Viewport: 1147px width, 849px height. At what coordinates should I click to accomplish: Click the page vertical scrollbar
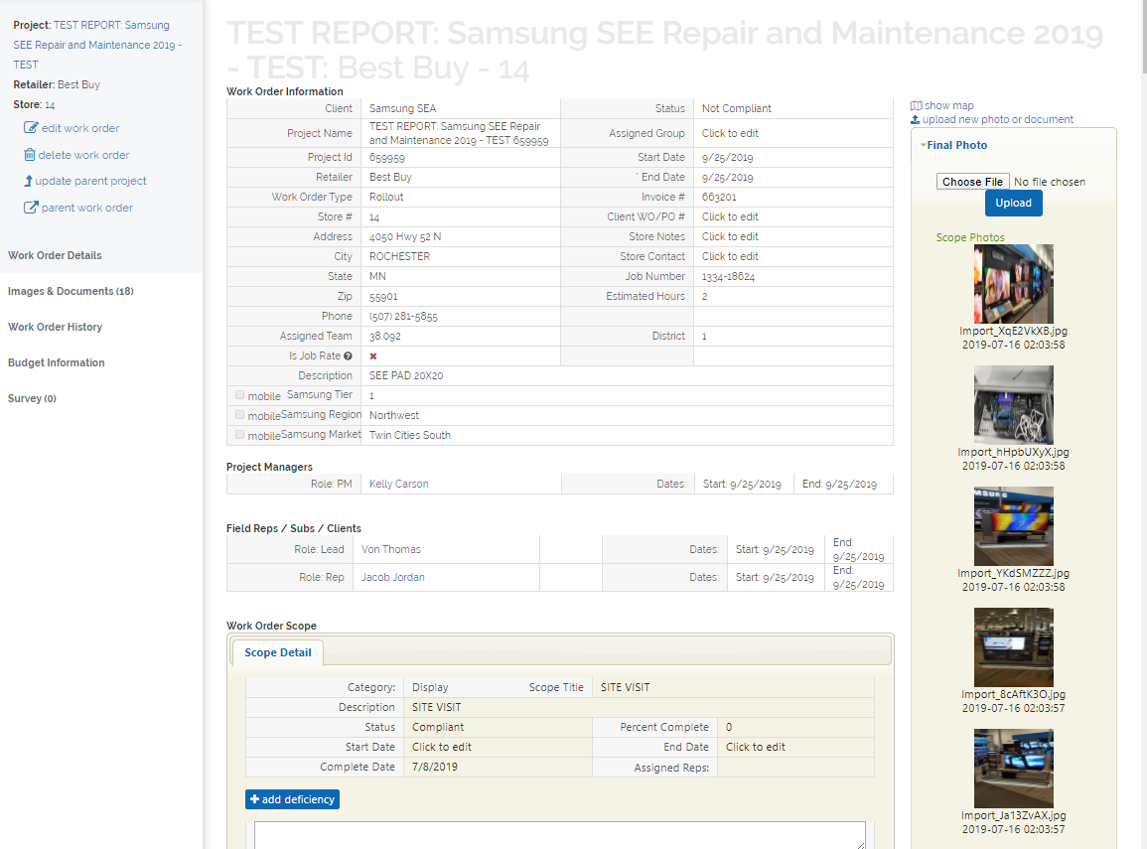[1143, 37]
